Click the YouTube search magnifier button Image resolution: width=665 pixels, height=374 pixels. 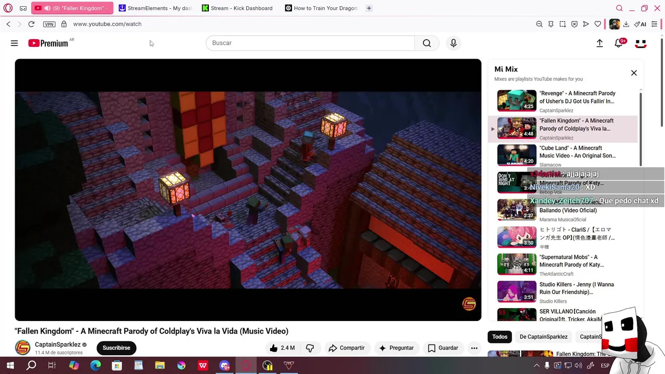427,43
